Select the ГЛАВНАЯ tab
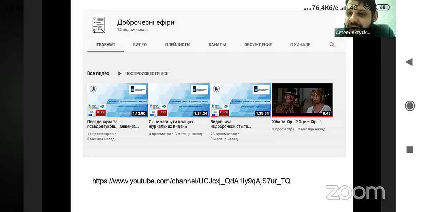Screen dimensions: 424x212 (106, 45)
